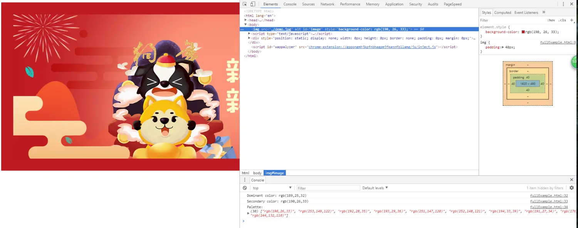
Task: Expand the padding shorthand property triangle
Action: coord(503,47)
